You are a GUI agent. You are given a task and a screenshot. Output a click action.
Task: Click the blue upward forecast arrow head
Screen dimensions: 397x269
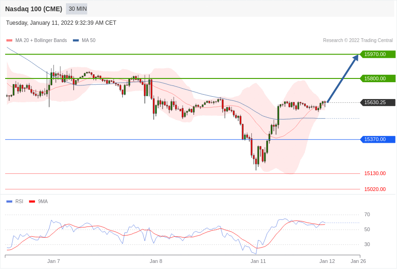point(355,58)
